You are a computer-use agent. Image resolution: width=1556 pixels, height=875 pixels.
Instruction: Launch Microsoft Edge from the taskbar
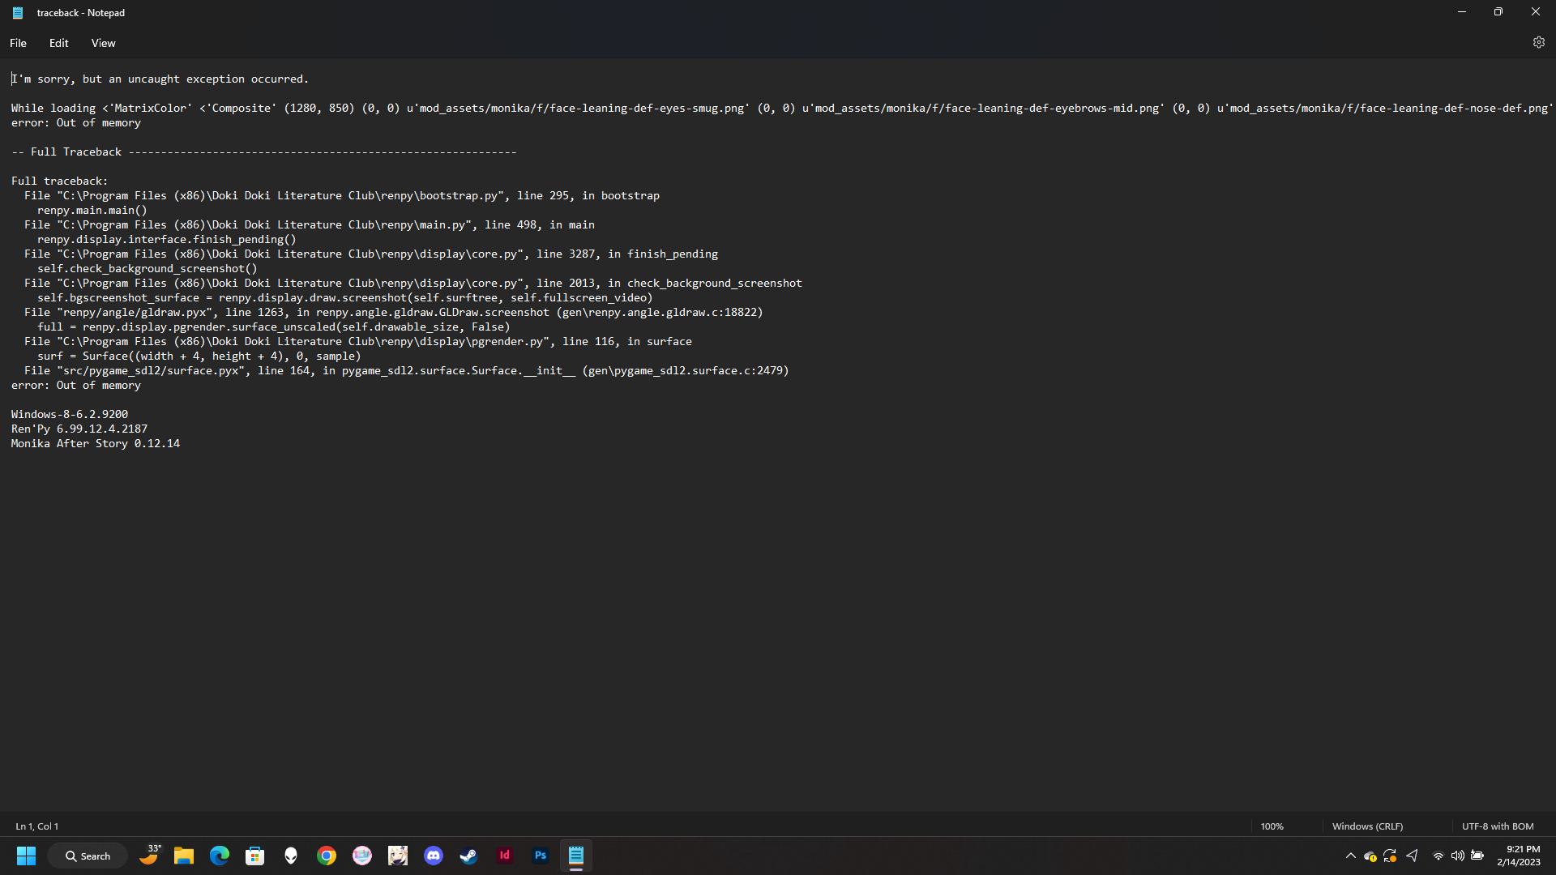click(x=219, y=856)
